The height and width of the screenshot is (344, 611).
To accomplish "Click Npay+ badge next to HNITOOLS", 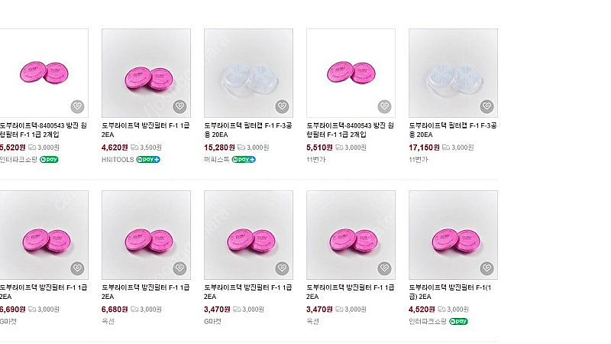I will pos(148,160).
